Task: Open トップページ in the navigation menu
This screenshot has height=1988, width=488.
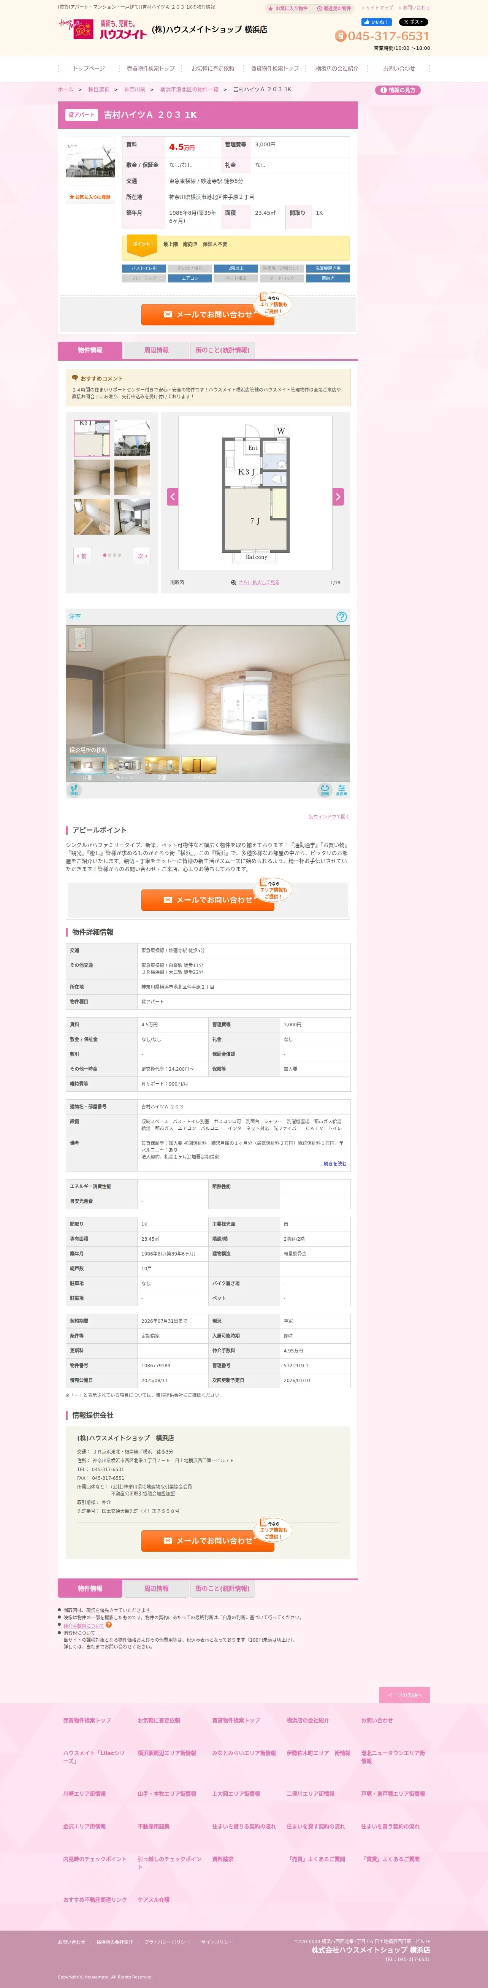Action: tap(89, 69)
